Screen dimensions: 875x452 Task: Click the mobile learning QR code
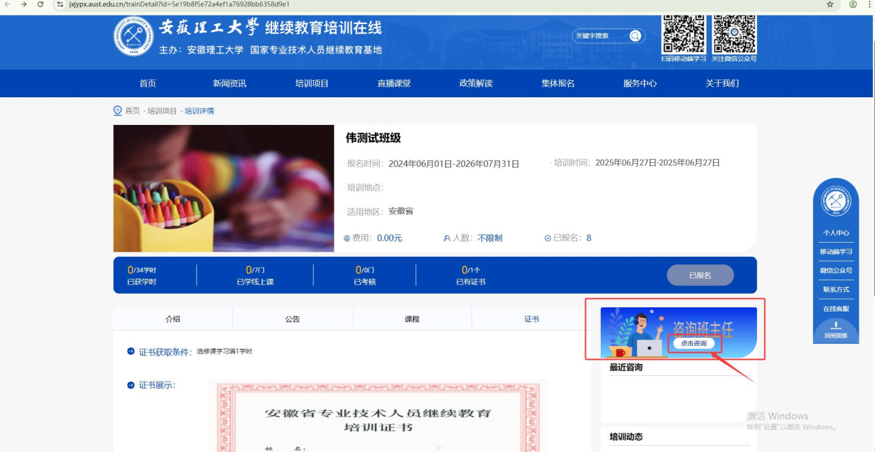point(683,33)
